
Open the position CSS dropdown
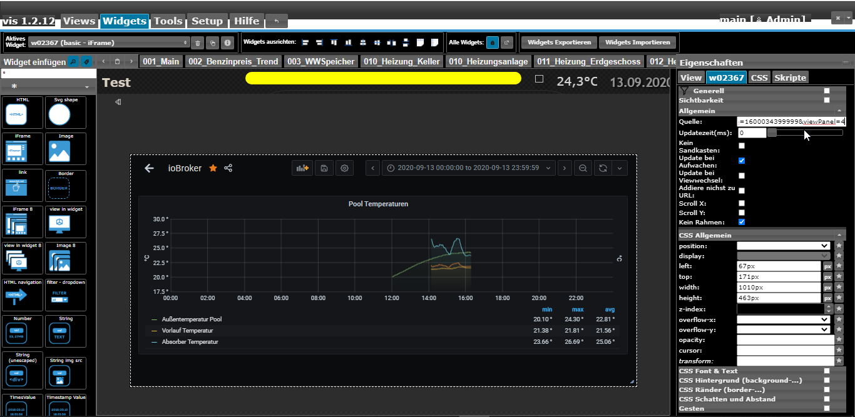pos(784,246)
